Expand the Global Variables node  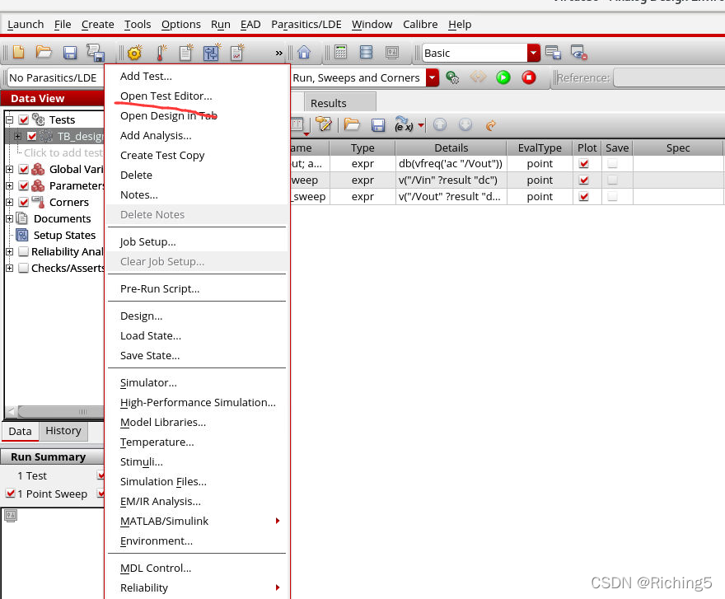(x=9, y=169)
